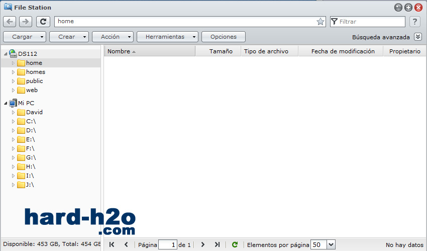This screenshot has height=251, width=427.
Task: Bookmark path with the star icon
Action: click(321, 22)
